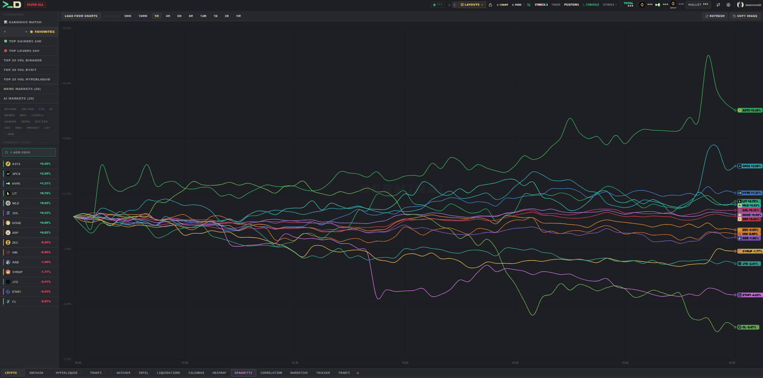Expand the Others menu dropdown

click(x=610, y=5)
